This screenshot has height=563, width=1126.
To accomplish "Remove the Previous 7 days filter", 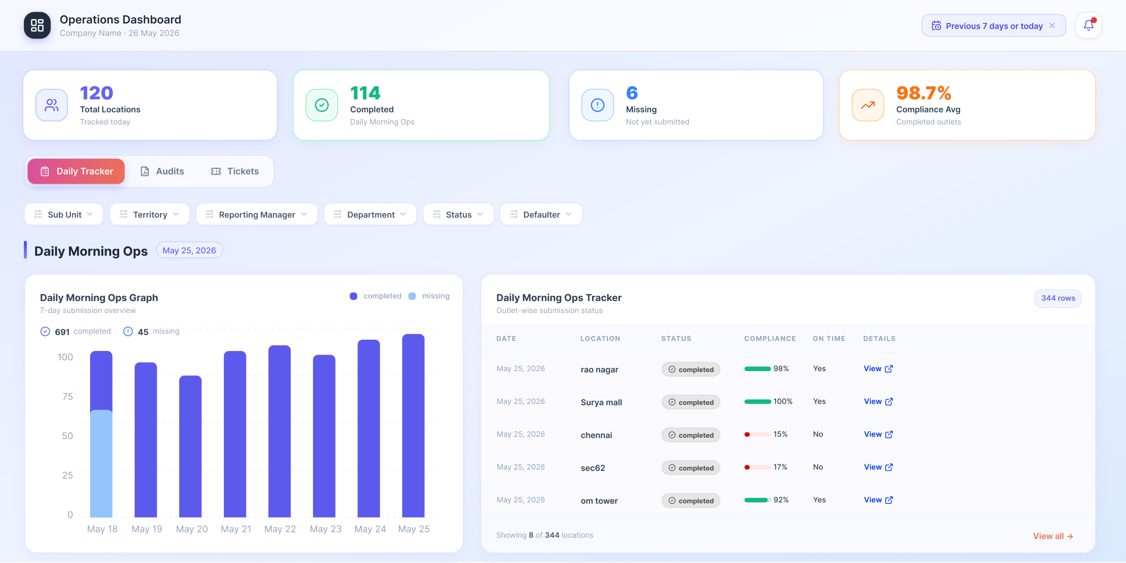I will pos(1052,25).
